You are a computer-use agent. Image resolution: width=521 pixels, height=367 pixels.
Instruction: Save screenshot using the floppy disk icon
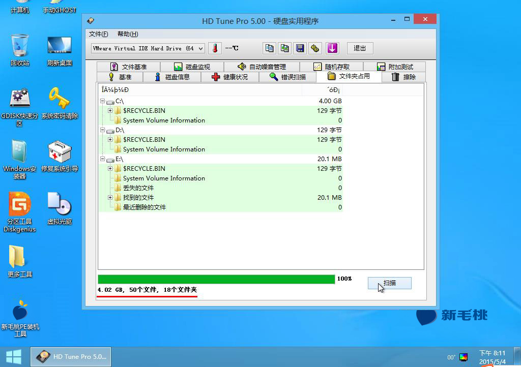tap(300, 48)
